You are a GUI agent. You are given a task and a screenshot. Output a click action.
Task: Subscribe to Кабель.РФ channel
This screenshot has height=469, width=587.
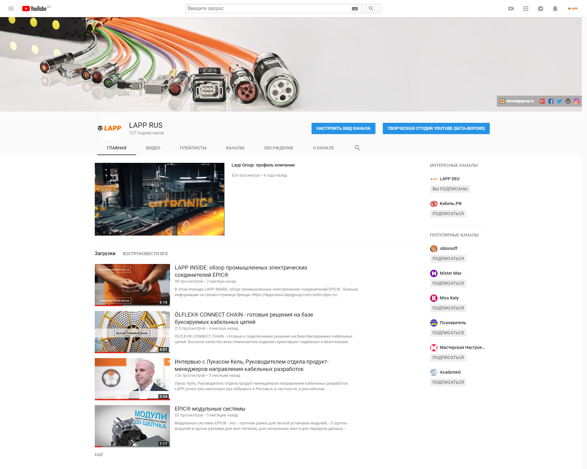pos(448,214)
